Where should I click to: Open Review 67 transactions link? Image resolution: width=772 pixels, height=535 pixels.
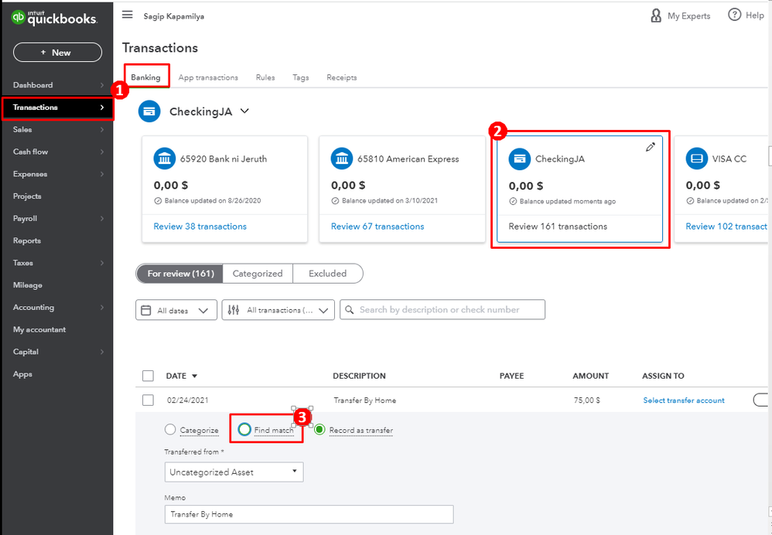377,227
